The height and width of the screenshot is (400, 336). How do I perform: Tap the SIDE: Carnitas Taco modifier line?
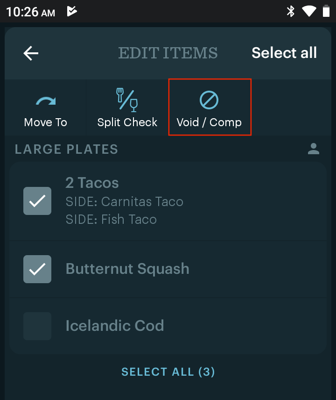click(125, 201)
